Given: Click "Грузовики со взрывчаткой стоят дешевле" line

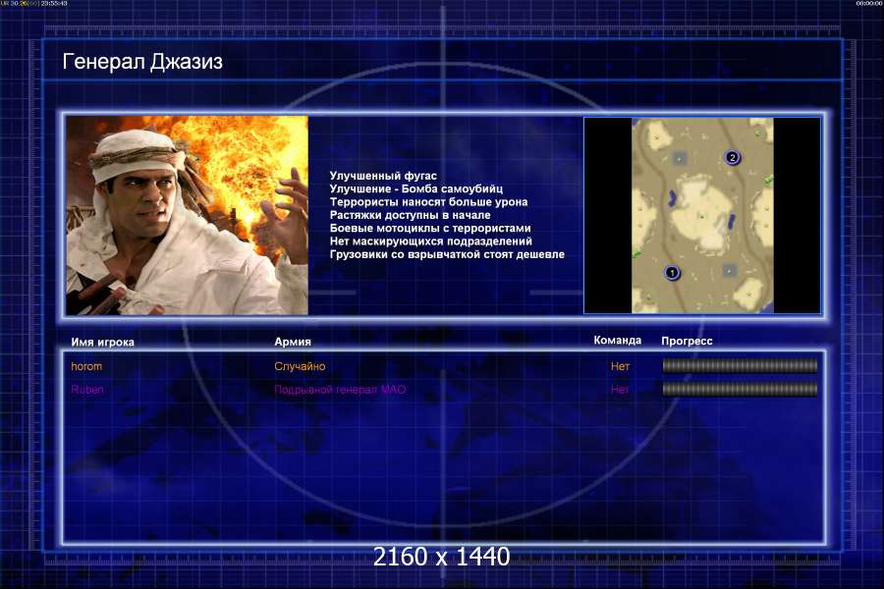Looking at the screenshot, I should (447, 254).
